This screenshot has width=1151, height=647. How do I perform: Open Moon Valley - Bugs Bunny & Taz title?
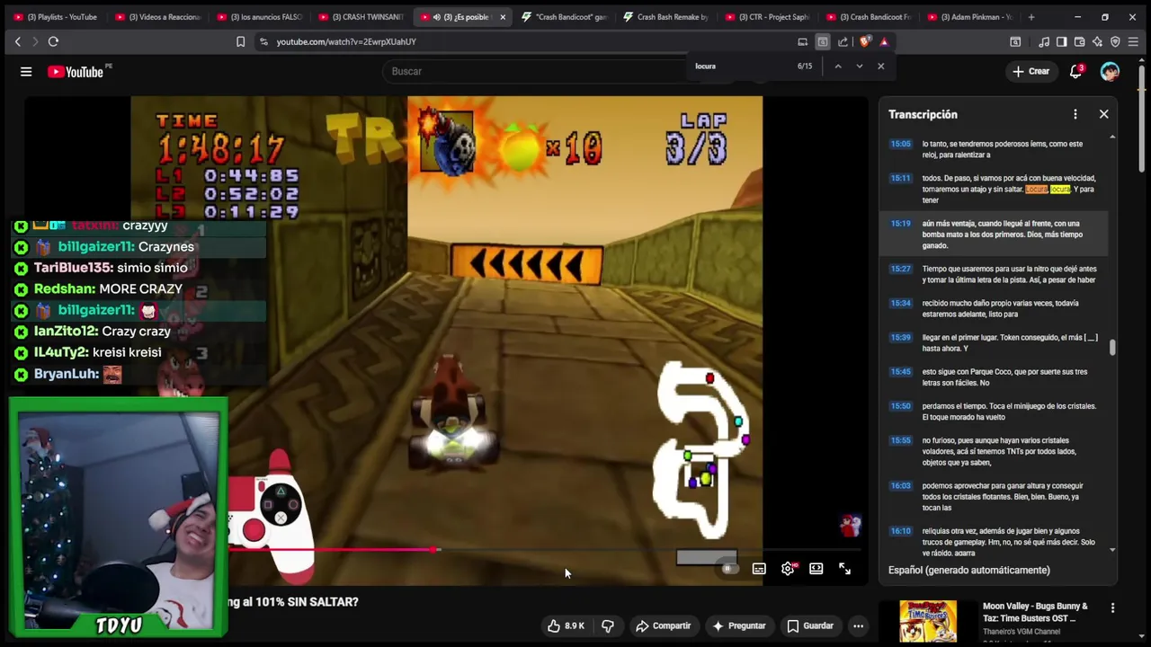tap(1035, 612)
